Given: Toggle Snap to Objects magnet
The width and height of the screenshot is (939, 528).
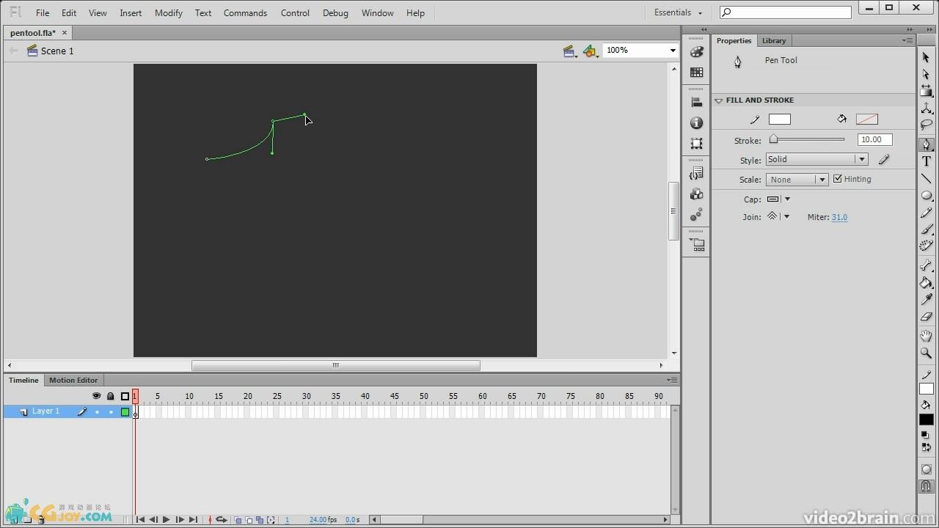Looking at the screenshot, I should pos(926,486).
